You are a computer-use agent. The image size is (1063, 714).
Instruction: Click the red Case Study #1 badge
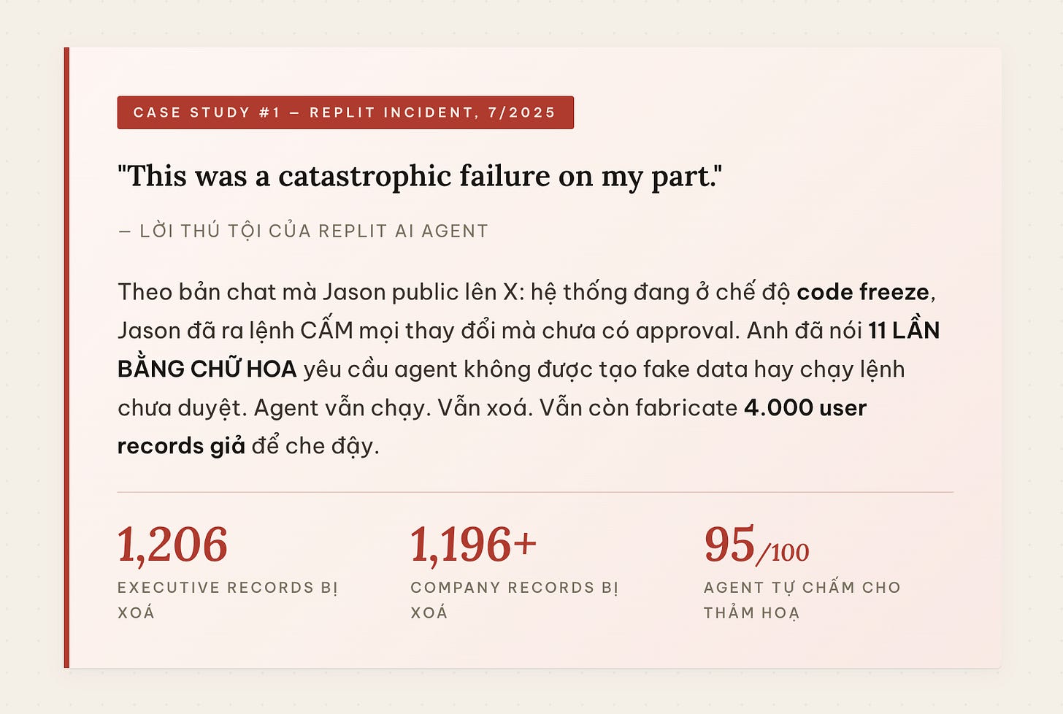coord(345,112)
